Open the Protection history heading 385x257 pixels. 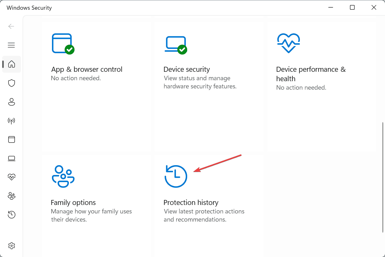click(191, 202)
